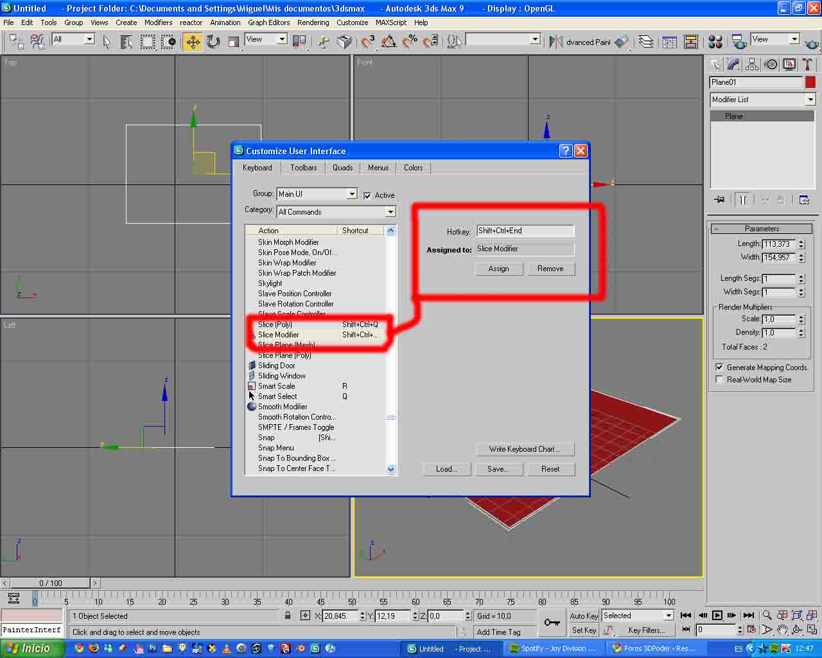Click the Set Keys key icon
The width and height of the screenshot is (822, 658).
[552, 622]
